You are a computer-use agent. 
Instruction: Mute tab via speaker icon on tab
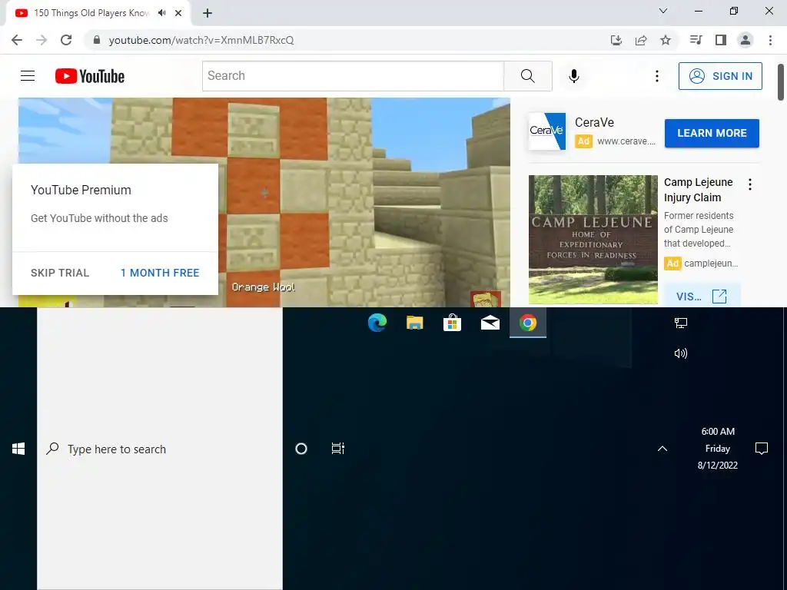pyautogui.click(x=161, y=13)
